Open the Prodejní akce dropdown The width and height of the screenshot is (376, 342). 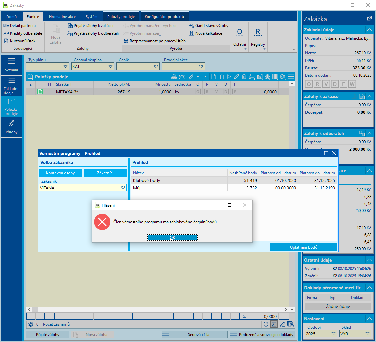[201, 66]
